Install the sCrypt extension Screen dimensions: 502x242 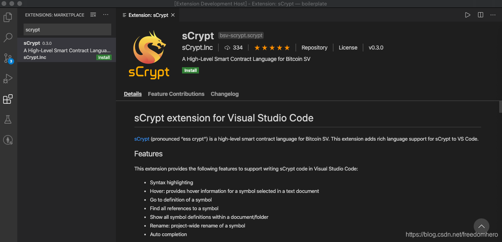pyautogui.click(x=190, y=70)
